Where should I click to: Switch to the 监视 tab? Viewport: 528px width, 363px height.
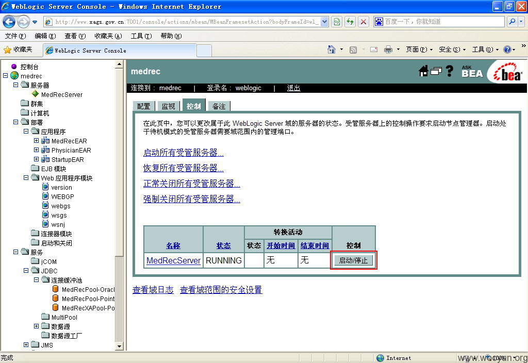pyautogui.click(x=169, y=106)
